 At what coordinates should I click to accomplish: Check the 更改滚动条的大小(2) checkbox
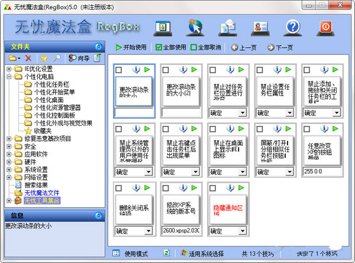[166, 70]
